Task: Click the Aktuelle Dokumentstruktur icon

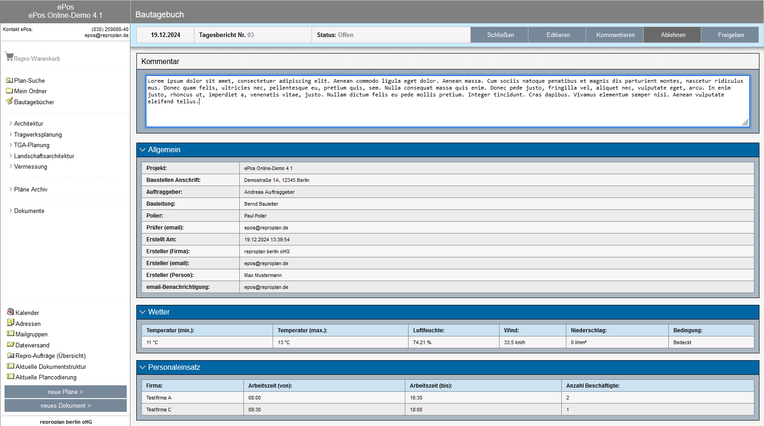Action: point(11,366)
